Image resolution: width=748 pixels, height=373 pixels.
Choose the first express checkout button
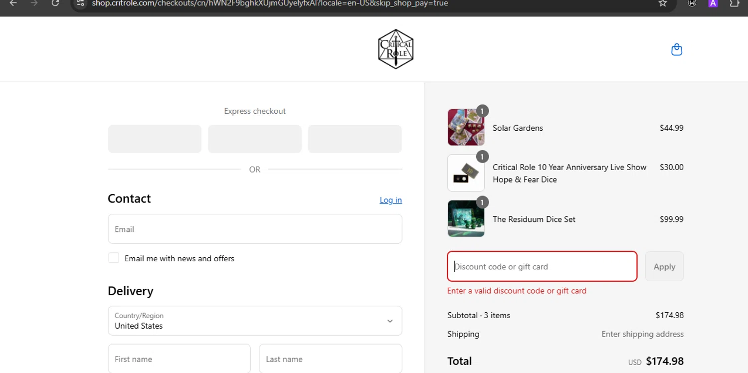coord(155,139)
